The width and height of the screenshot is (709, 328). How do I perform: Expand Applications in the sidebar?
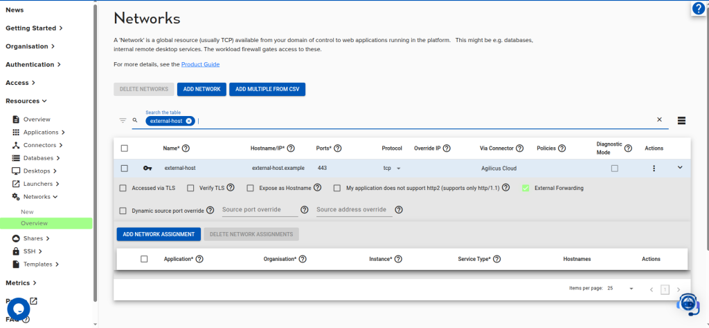(x=44, y=132)
